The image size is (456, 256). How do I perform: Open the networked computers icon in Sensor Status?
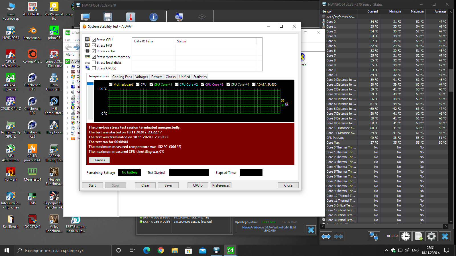[374, 236]
